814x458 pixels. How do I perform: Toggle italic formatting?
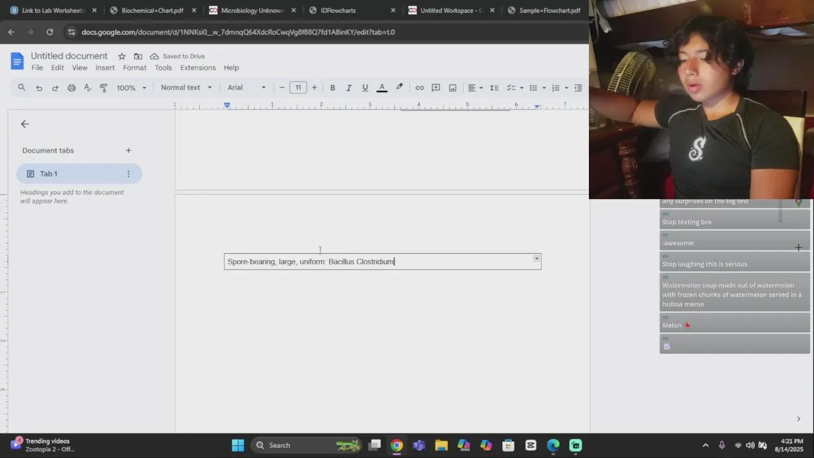pyautogui.click(x=348, y=88)
